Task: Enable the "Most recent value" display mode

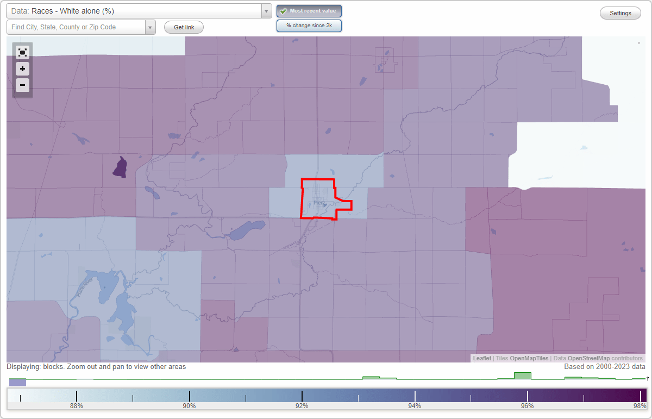Action: [x=309, y=10]
